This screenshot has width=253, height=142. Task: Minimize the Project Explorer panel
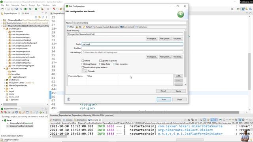pos(43,13)
